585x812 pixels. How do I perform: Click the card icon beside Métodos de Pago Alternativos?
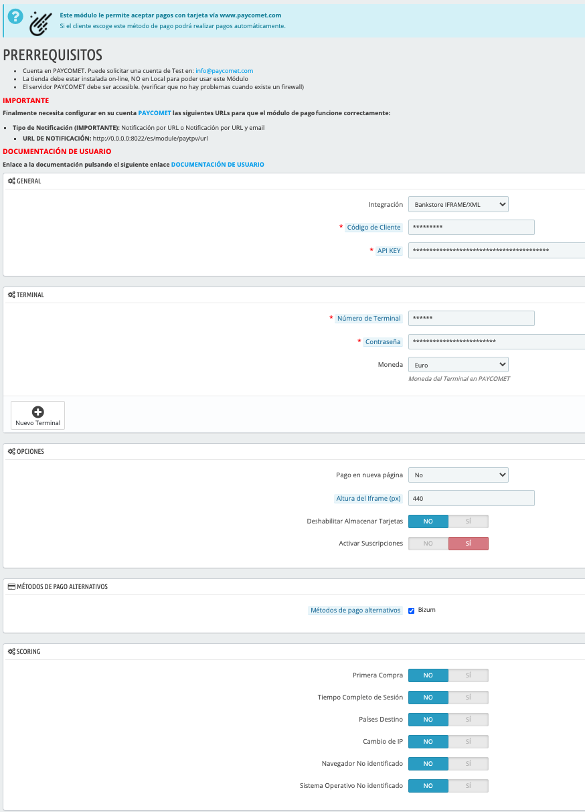(x=11, y=587)
